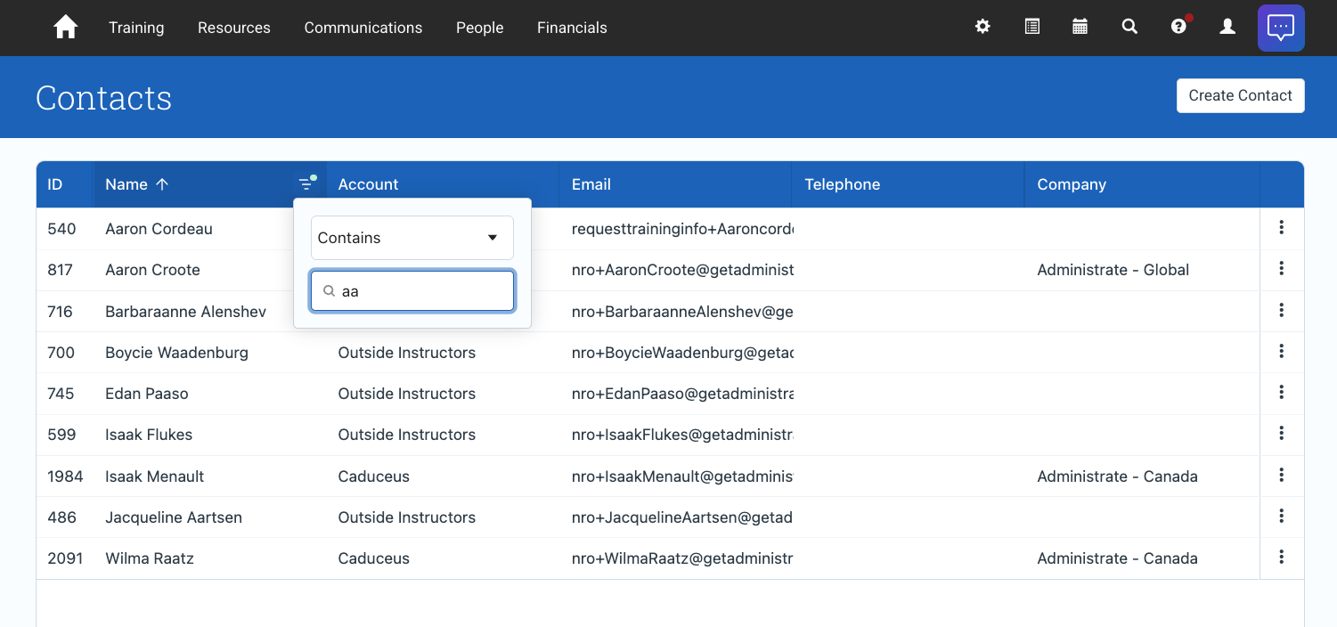Click the ID cell 1984
The image size is (1337, 627).
point(65,476)
